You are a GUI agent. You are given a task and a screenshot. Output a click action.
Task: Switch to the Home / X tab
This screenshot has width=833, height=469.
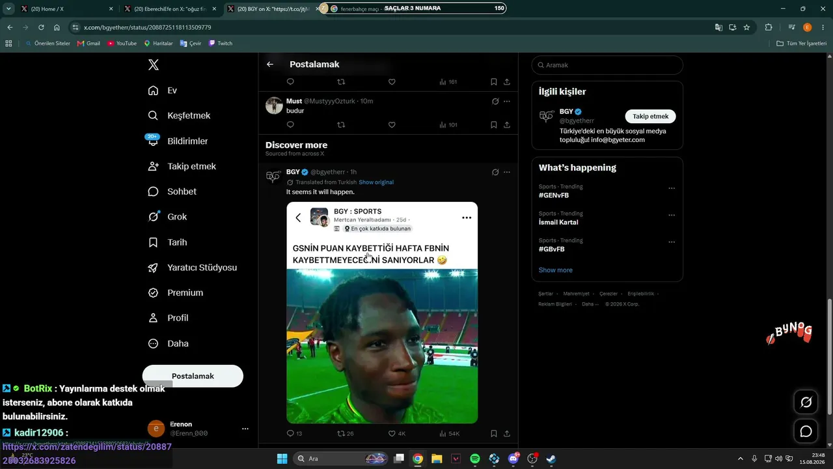[x=66, y=9]
